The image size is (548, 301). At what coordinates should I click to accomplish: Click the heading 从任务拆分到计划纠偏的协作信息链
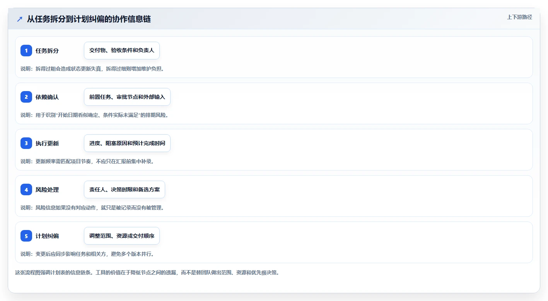[x=89, y=19]
